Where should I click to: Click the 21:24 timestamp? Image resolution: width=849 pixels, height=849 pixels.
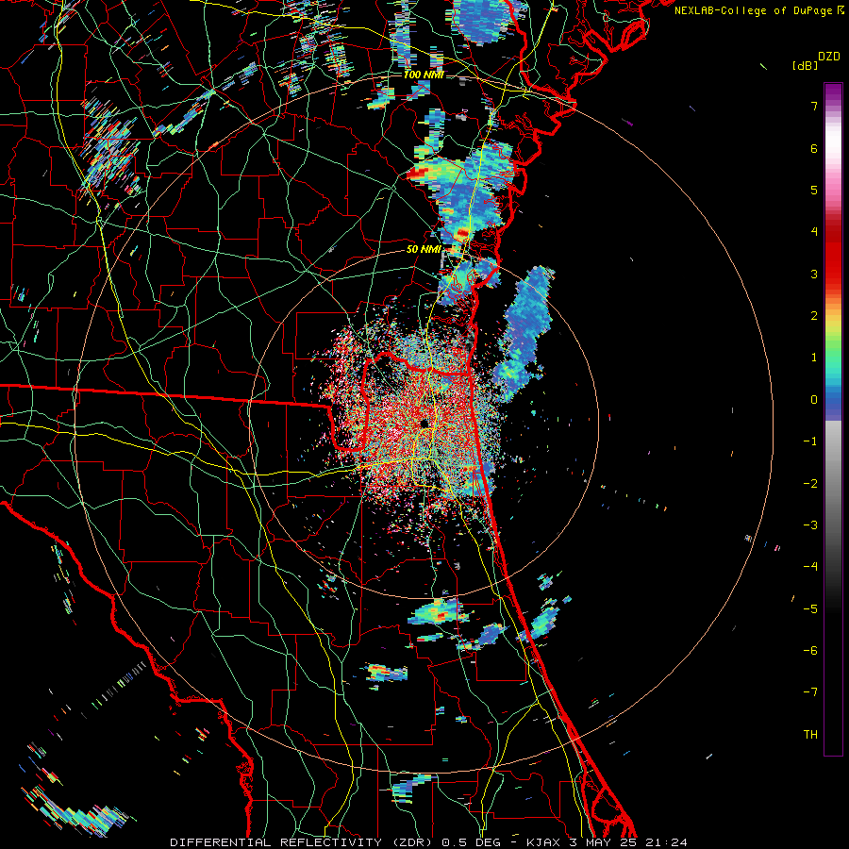666,842
